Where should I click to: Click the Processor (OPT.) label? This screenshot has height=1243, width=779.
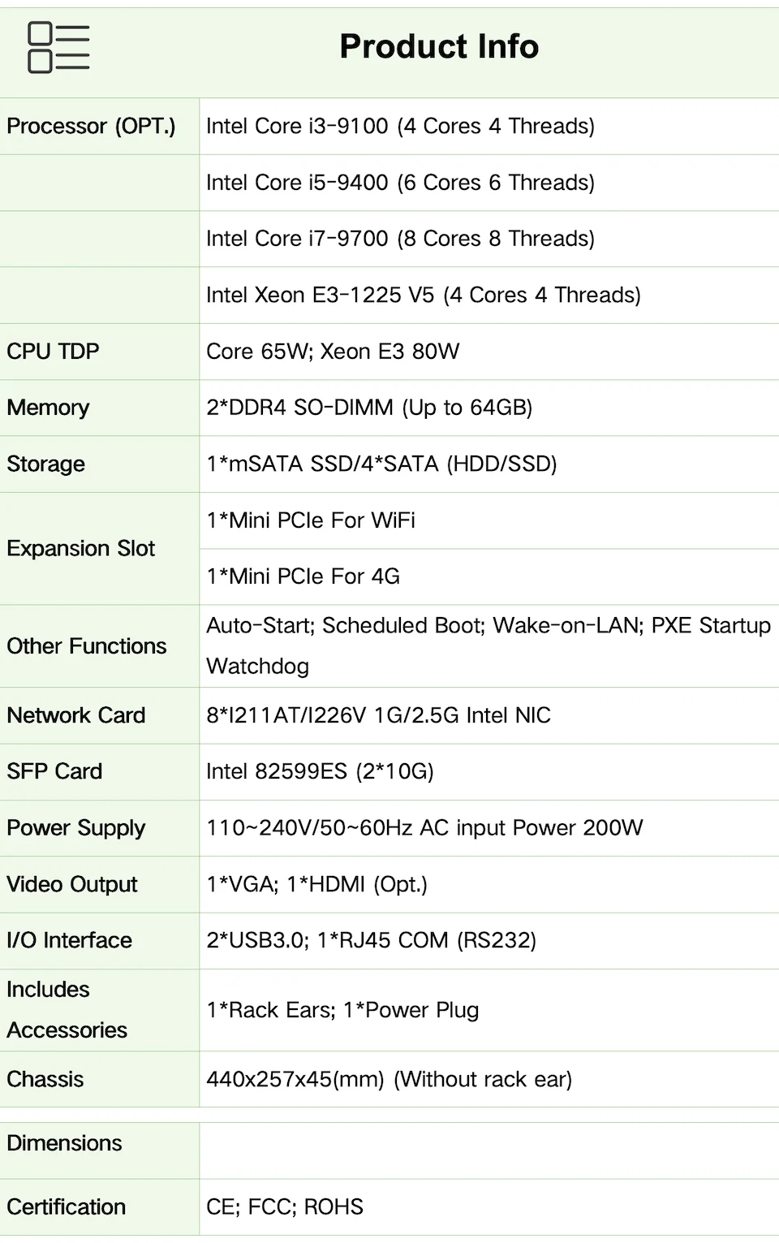coord(91,127)
